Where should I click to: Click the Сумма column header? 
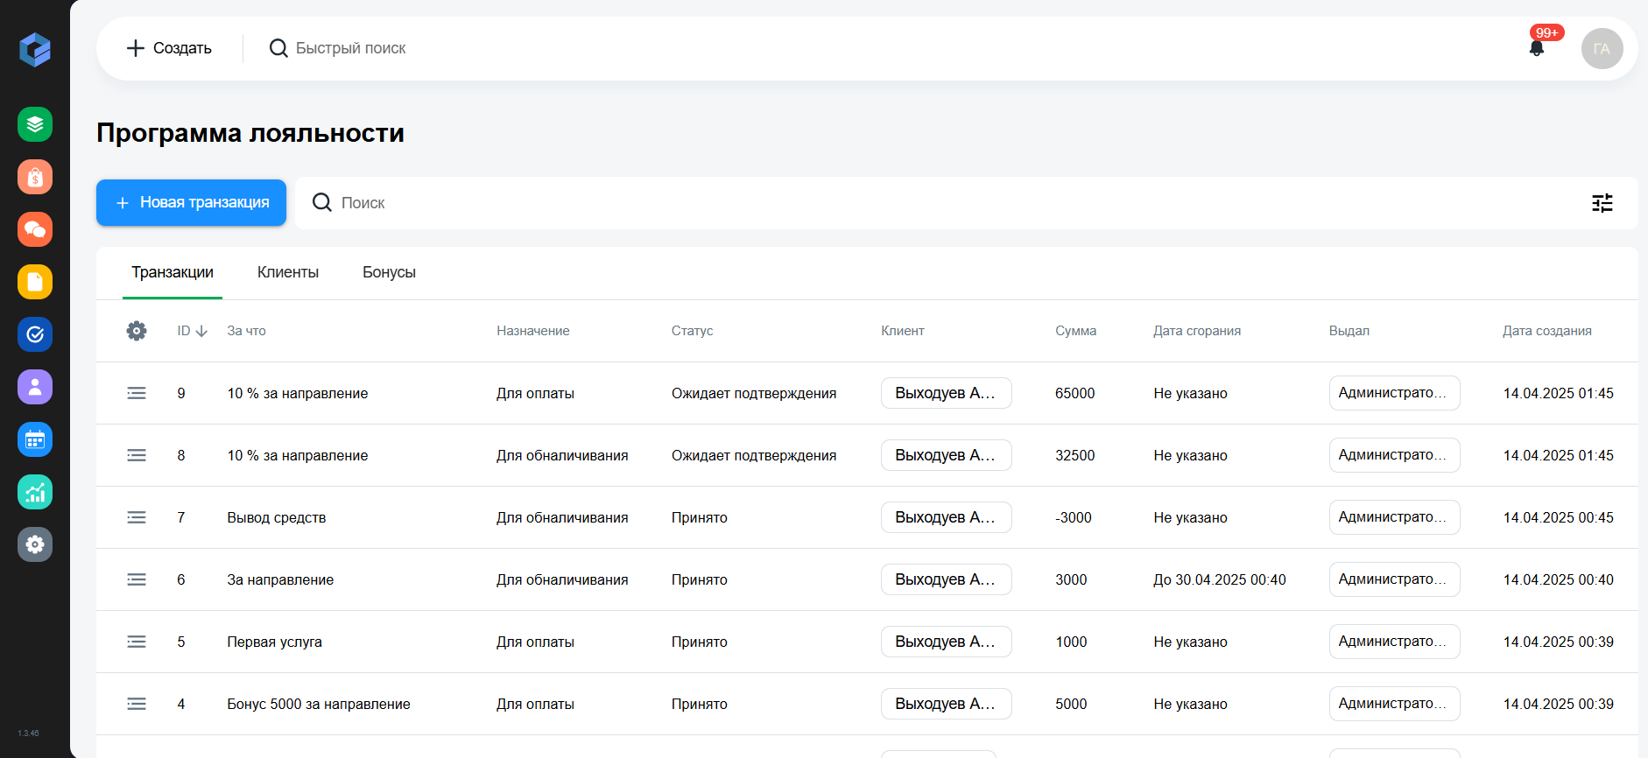click(x=1075, y=331)
